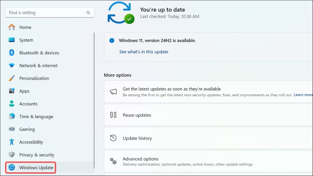Viewport: 313px width, 176px height.
Task: Click 'Delivery optimization, optional updates' description text
Action: pos(188,164)
